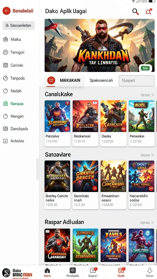Open the Raspar Adludan red armored-fighter thumbnail
The image size is (157, 279).
click(57, 245)
